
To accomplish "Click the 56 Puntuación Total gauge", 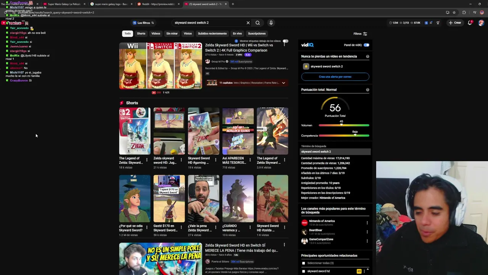I will click(x=335, y=107).
